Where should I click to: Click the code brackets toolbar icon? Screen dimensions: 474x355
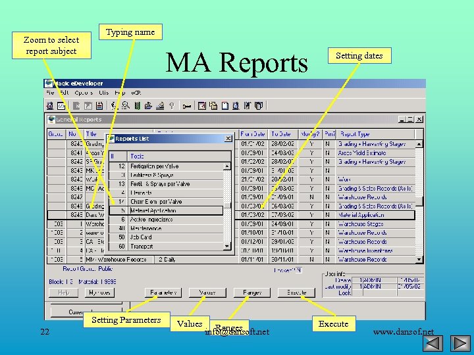click(x=61, y=106)
